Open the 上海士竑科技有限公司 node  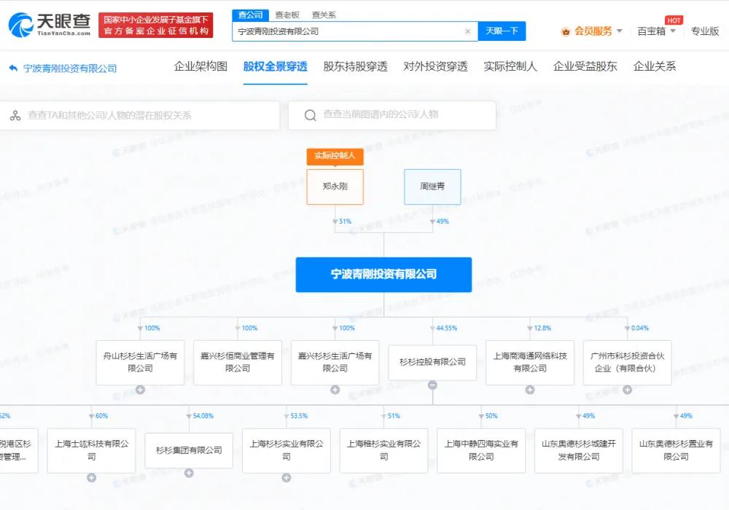click(x=92, y=450)
